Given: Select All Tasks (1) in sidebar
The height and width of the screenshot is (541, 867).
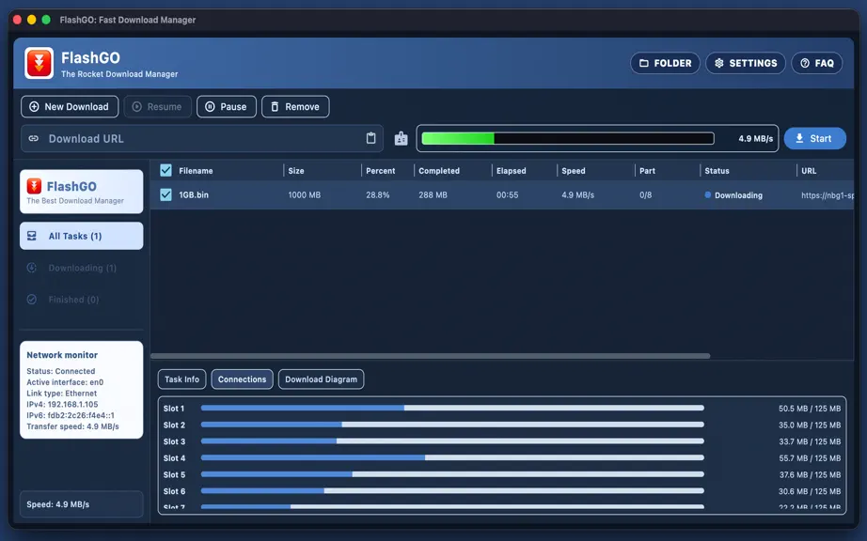Looking at the screenshot, I should (81, 236).
